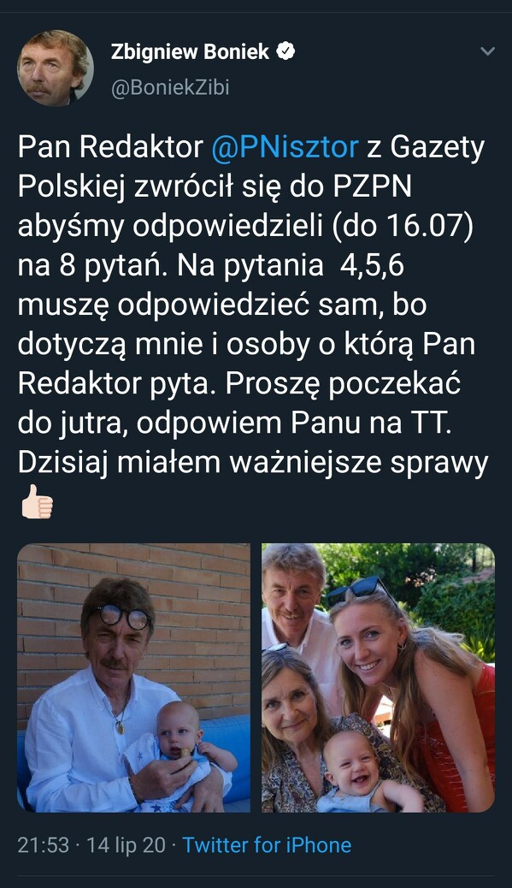Open the @BoniekZibi handle
The height and width of the screenshot is (888, 512).
[x=170, y=88]
